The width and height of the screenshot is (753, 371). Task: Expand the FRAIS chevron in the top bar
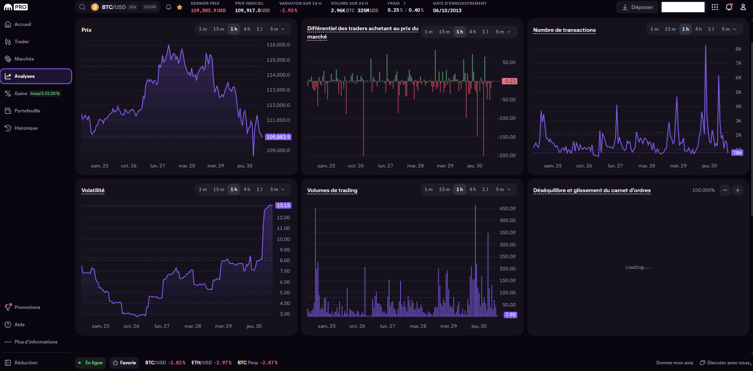tap(404, 3)
